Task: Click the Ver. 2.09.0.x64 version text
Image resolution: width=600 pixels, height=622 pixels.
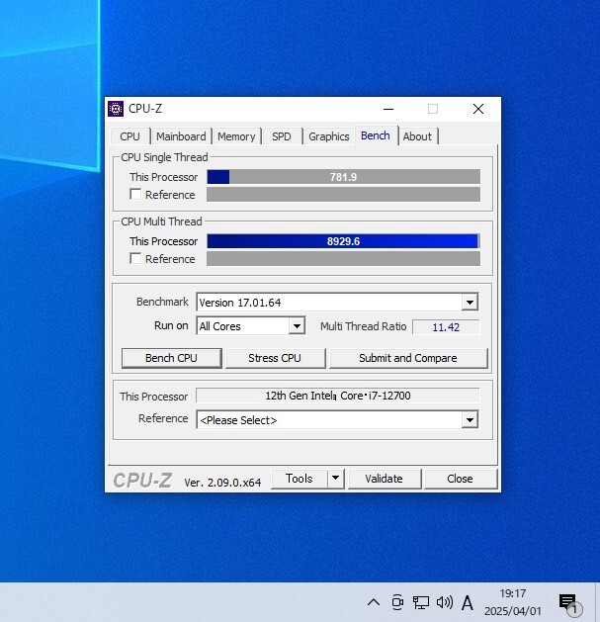Action: point(222,483)
